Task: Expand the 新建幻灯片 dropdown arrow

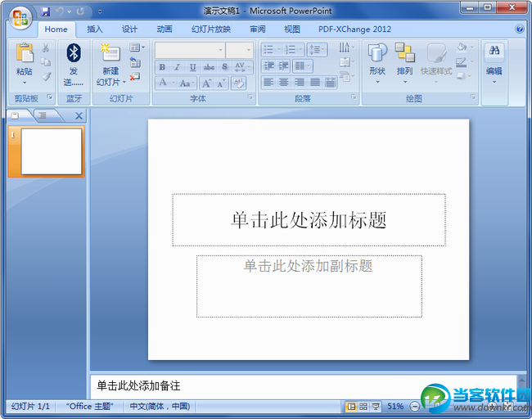Action: [x=124, y=83]
